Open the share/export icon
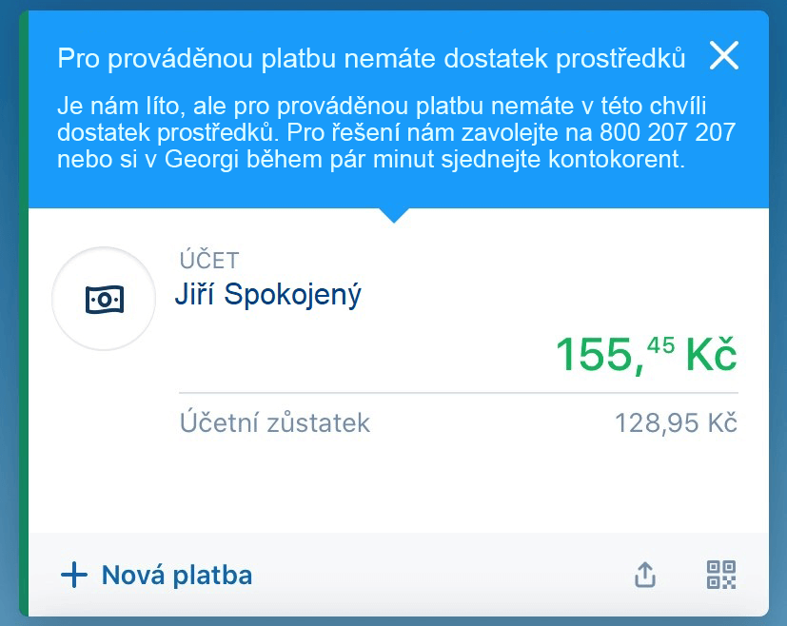This screenshot has width=787, height=626. coord(645,575)
